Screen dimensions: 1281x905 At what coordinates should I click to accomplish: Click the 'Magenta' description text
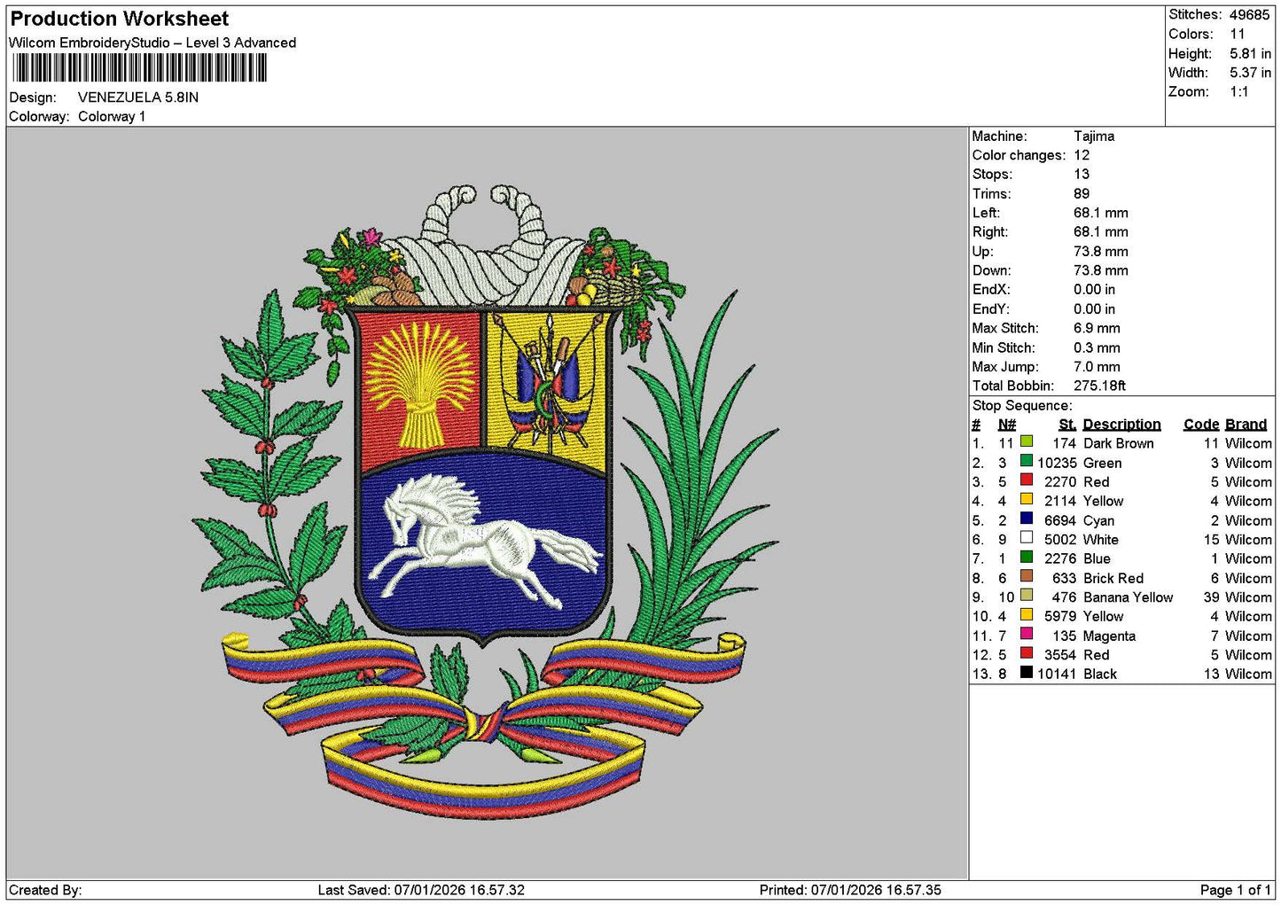(1109, 636)
